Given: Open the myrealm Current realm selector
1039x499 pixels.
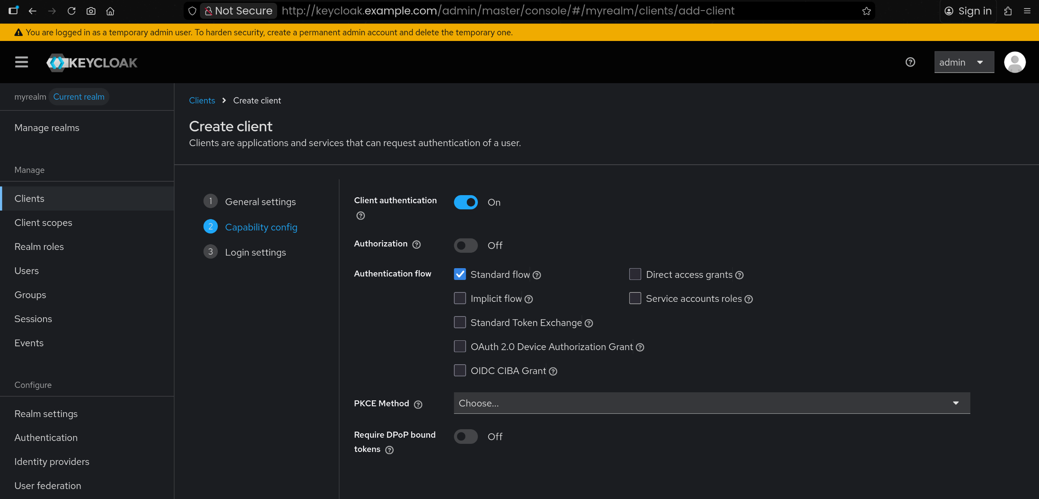Looking at the screenshot, I should click(61, 97).
